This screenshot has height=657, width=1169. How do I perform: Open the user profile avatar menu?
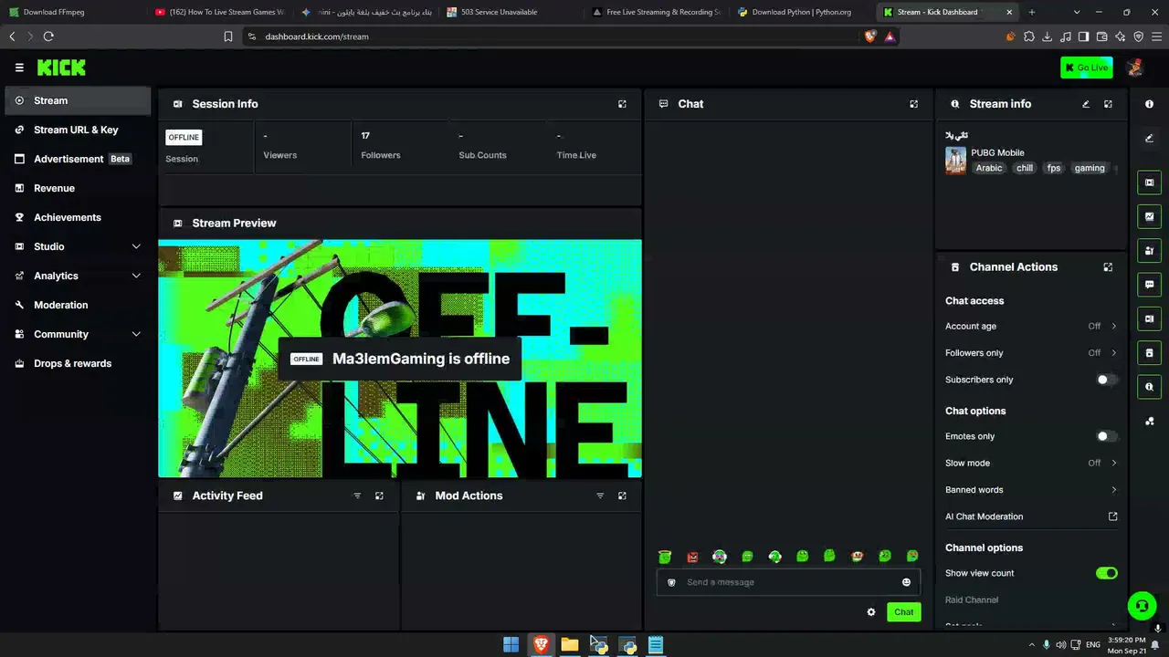1135,68
